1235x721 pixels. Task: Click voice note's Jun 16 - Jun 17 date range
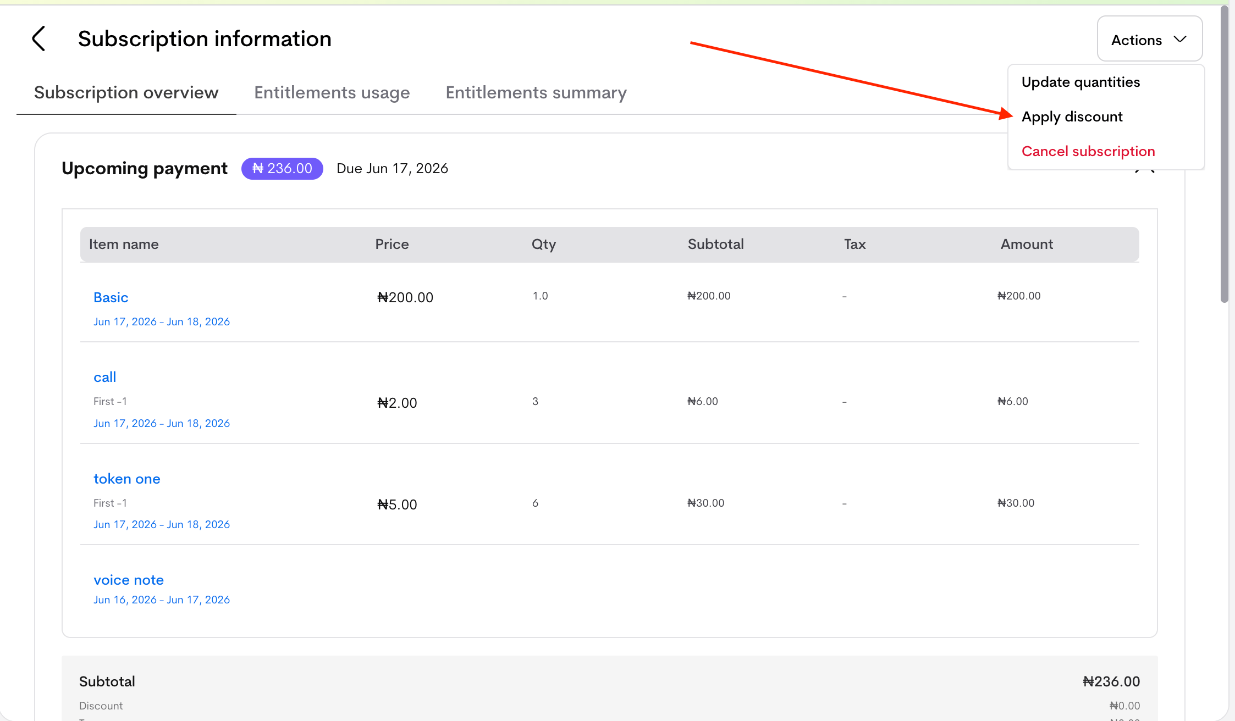[162, 600]
